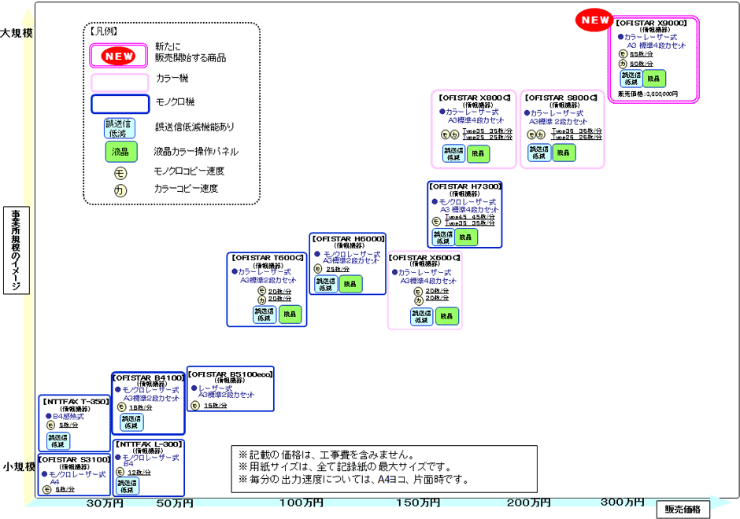Click the 液晶 badge on the OFISTAR H6000 card

click(x=350, y=284)
